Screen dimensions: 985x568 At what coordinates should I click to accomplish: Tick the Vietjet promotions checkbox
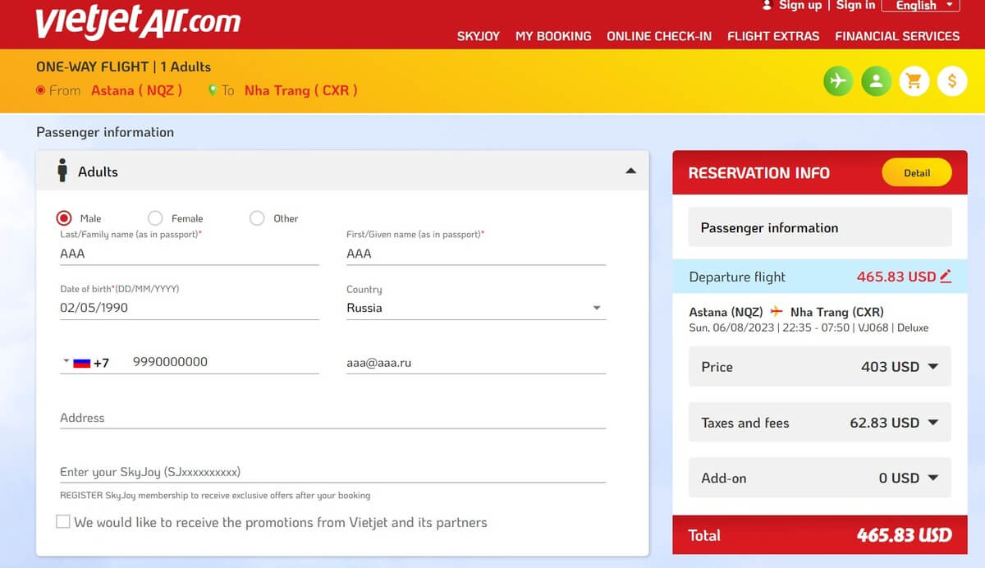click(63, 521)
